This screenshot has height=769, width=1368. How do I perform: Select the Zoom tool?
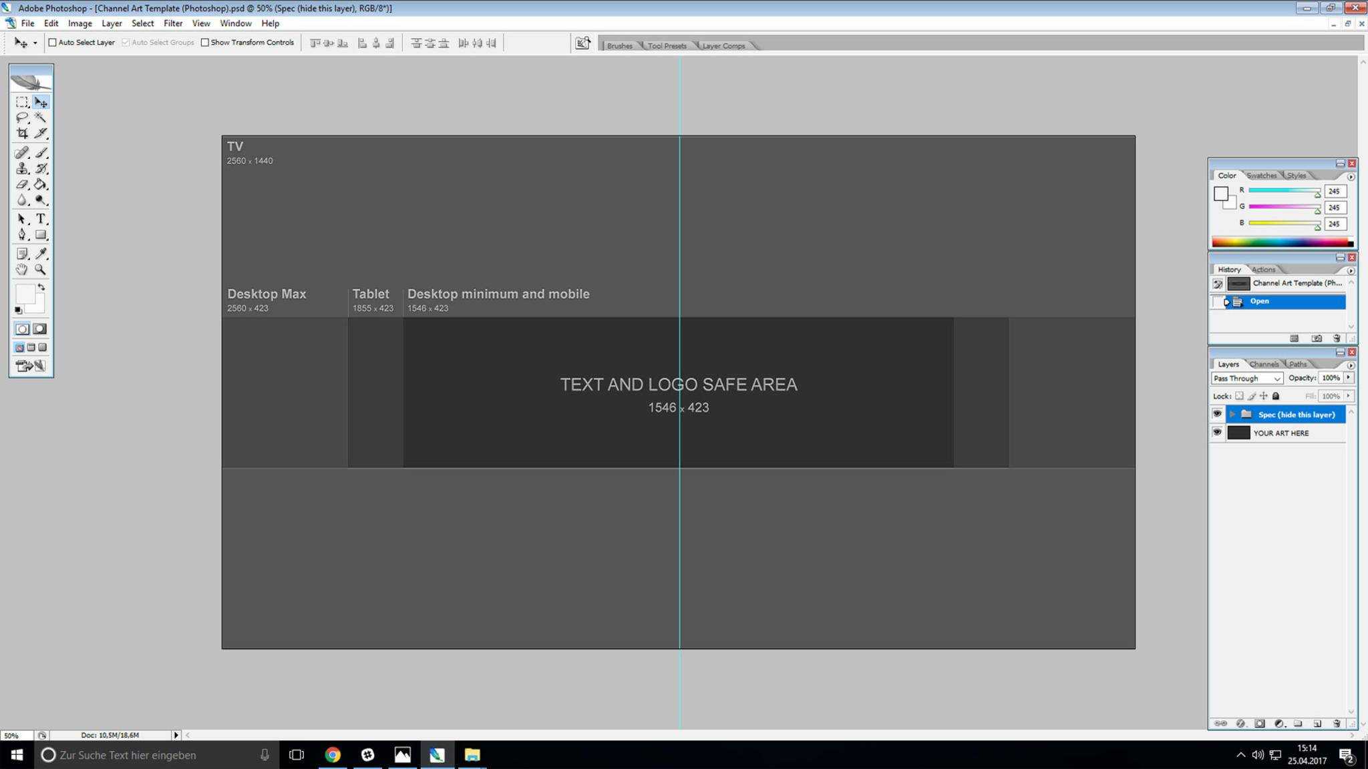[x=40, y=270]
